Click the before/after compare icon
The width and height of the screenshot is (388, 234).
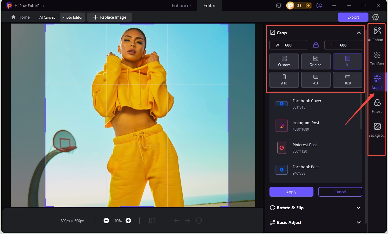pyautogui.click(x=152, y=220)
